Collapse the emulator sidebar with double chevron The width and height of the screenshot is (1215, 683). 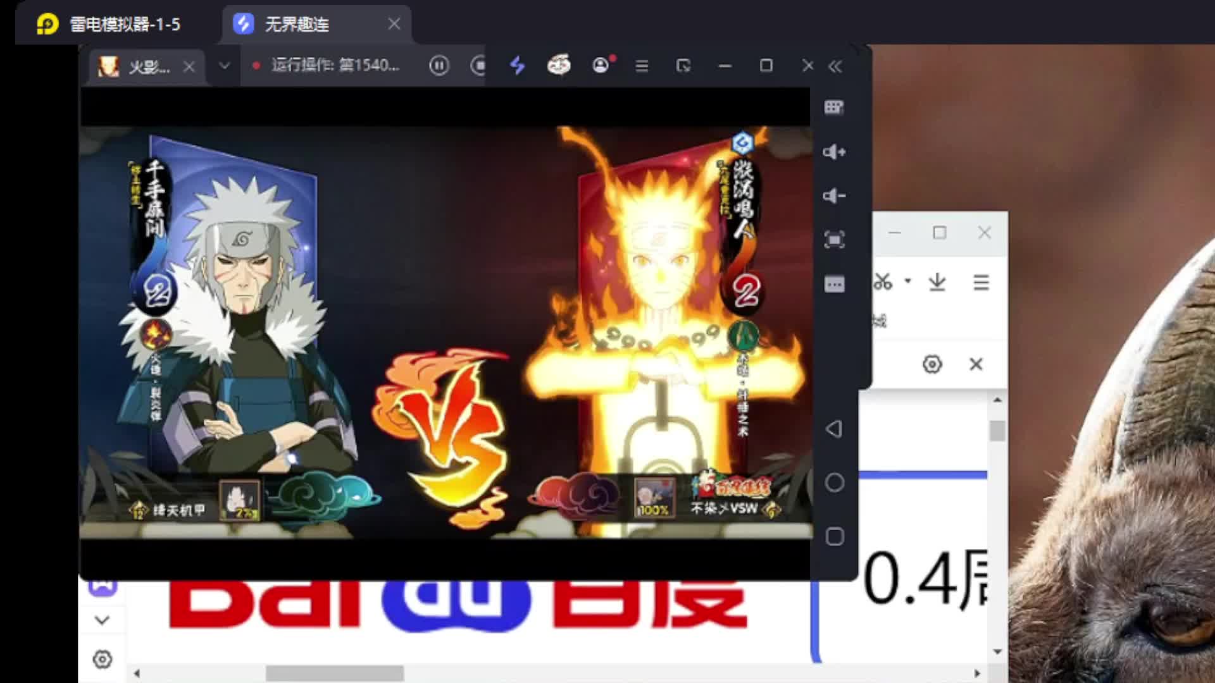(x=835, y=66)
